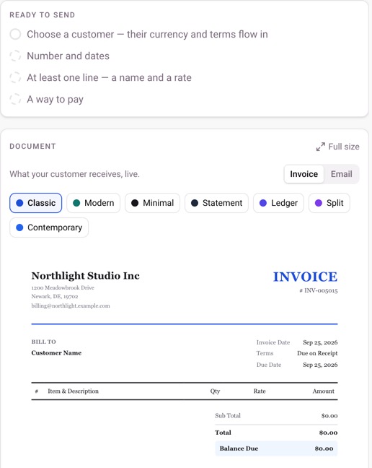Click the Invoice Date value 'Sep 25, 2026'
This screenshot has height=468, width=372.
coord(320,342)
